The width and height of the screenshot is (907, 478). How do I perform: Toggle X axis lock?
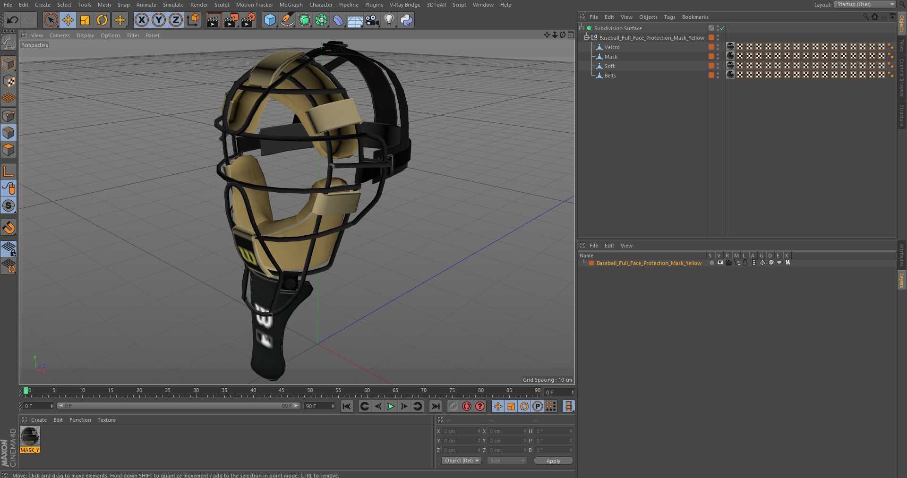click(x=142, y=20)
